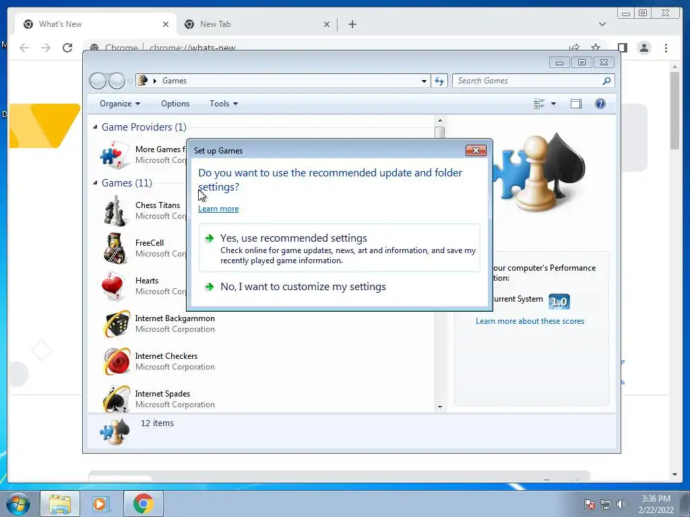This screenshot has height=517, width=690.
Task: Open the More Games puzzle icon
Action: coord(114,154)
